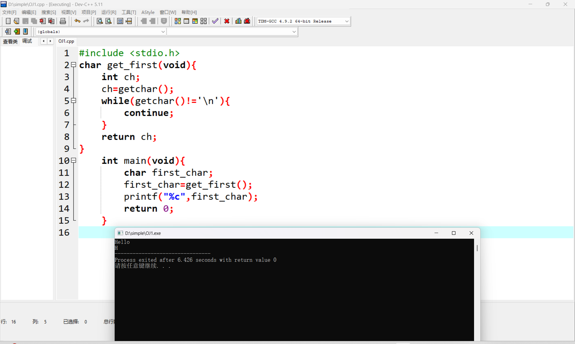
Task: Switch to the OJ1.cpp editor tab
Action: pos(66,41)
